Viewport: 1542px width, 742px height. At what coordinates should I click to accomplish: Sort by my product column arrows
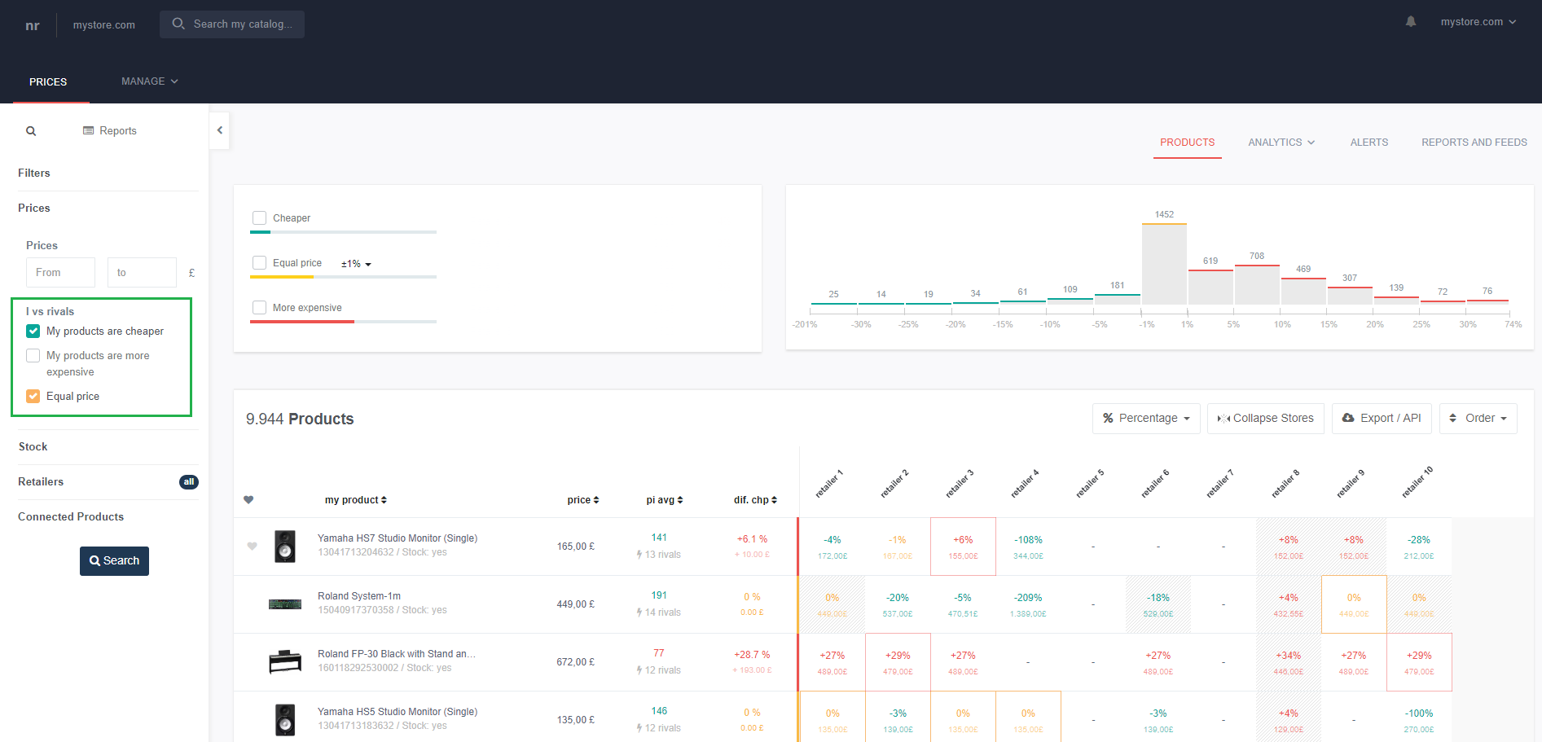pyautogui.click(x=384, y=500)
